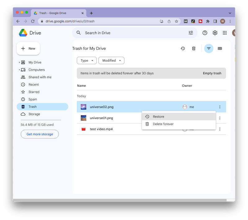The height and width of the screenshot is (220, 248).
Task: Open the Extensions puzzle icon
Action: point(208,21)
